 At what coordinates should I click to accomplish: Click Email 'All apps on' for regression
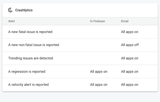coord(130,71)
